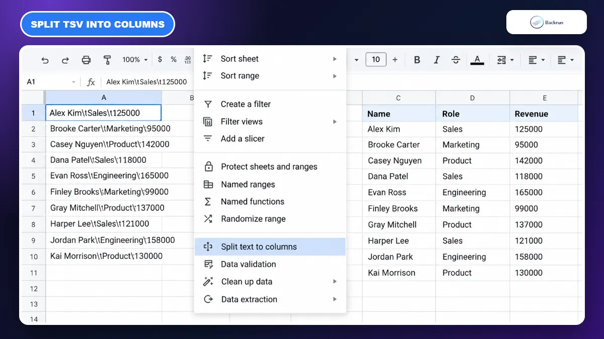
Task: Open the Clean up data submenu
Action: (270, 282)
